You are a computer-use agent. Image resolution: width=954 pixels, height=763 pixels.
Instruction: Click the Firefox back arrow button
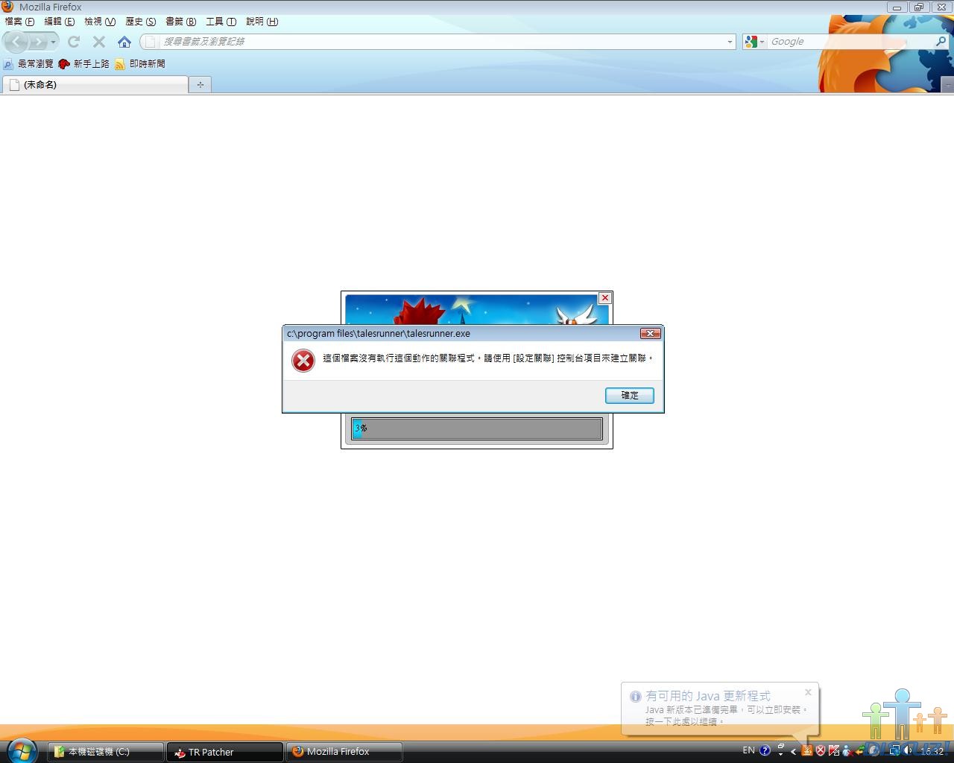point(16,42)
